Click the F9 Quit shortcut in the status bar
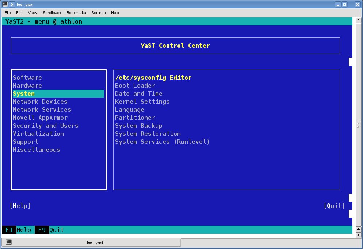 coord(49,230)
